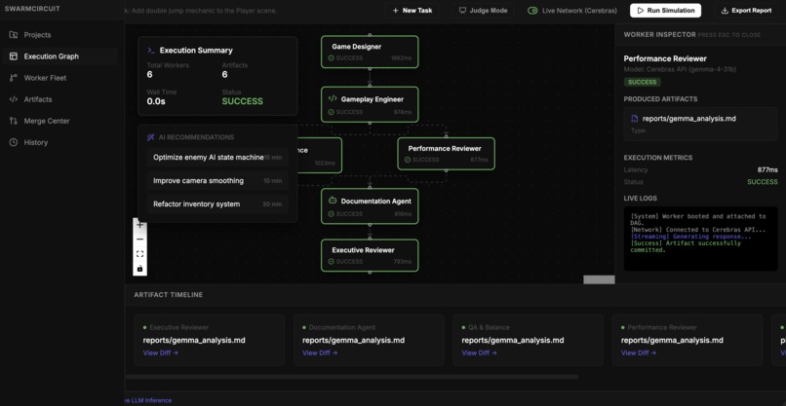Viewport: 786px width, 406px height.
Task: Navigate to Merge Center
Action: tap(60, 121)
